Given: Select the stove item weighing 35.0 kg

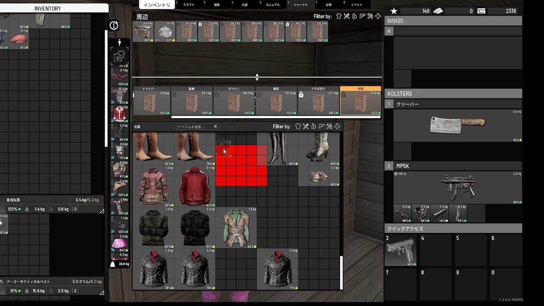Looking at the screenshot, I should tap(143, 32).
